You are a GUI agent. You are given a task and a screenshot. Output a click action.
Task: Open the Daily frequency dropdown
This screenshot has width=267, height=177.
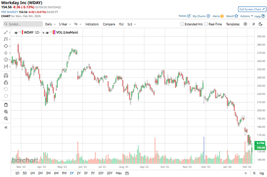pyautogui.click(x=50, y=24)
